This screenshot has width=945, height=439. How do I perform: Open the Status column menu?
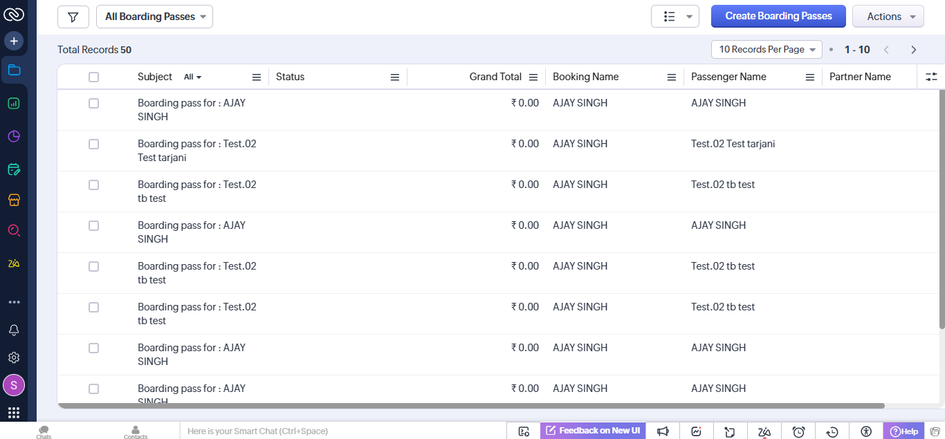tap(395, 77)
